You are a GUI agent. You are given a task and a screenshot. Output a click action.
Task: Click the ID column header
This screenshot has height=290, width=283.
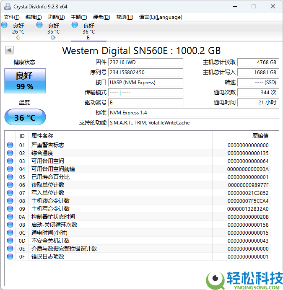22,136
